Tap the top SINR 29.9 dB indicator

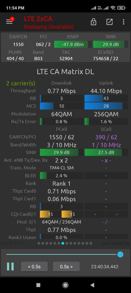[111, 44]
